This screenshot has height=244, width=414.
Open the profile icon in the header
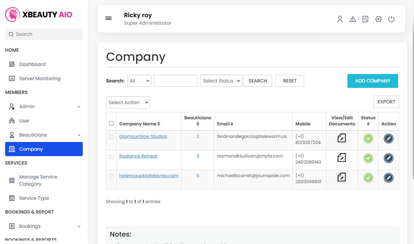click(x=340, y=19)
